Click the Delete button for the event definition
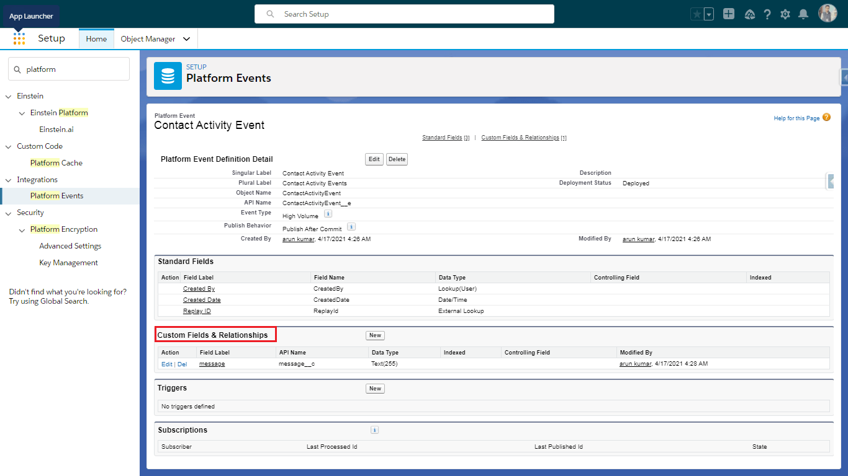This screenshot has width=848, height=476. coord(397,159)
